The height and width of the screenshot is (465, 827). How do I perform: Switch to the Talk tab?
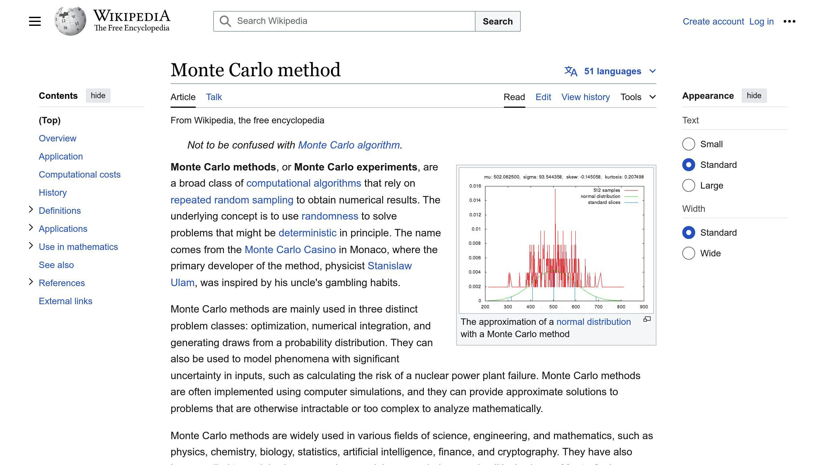[x=214, y=97]
